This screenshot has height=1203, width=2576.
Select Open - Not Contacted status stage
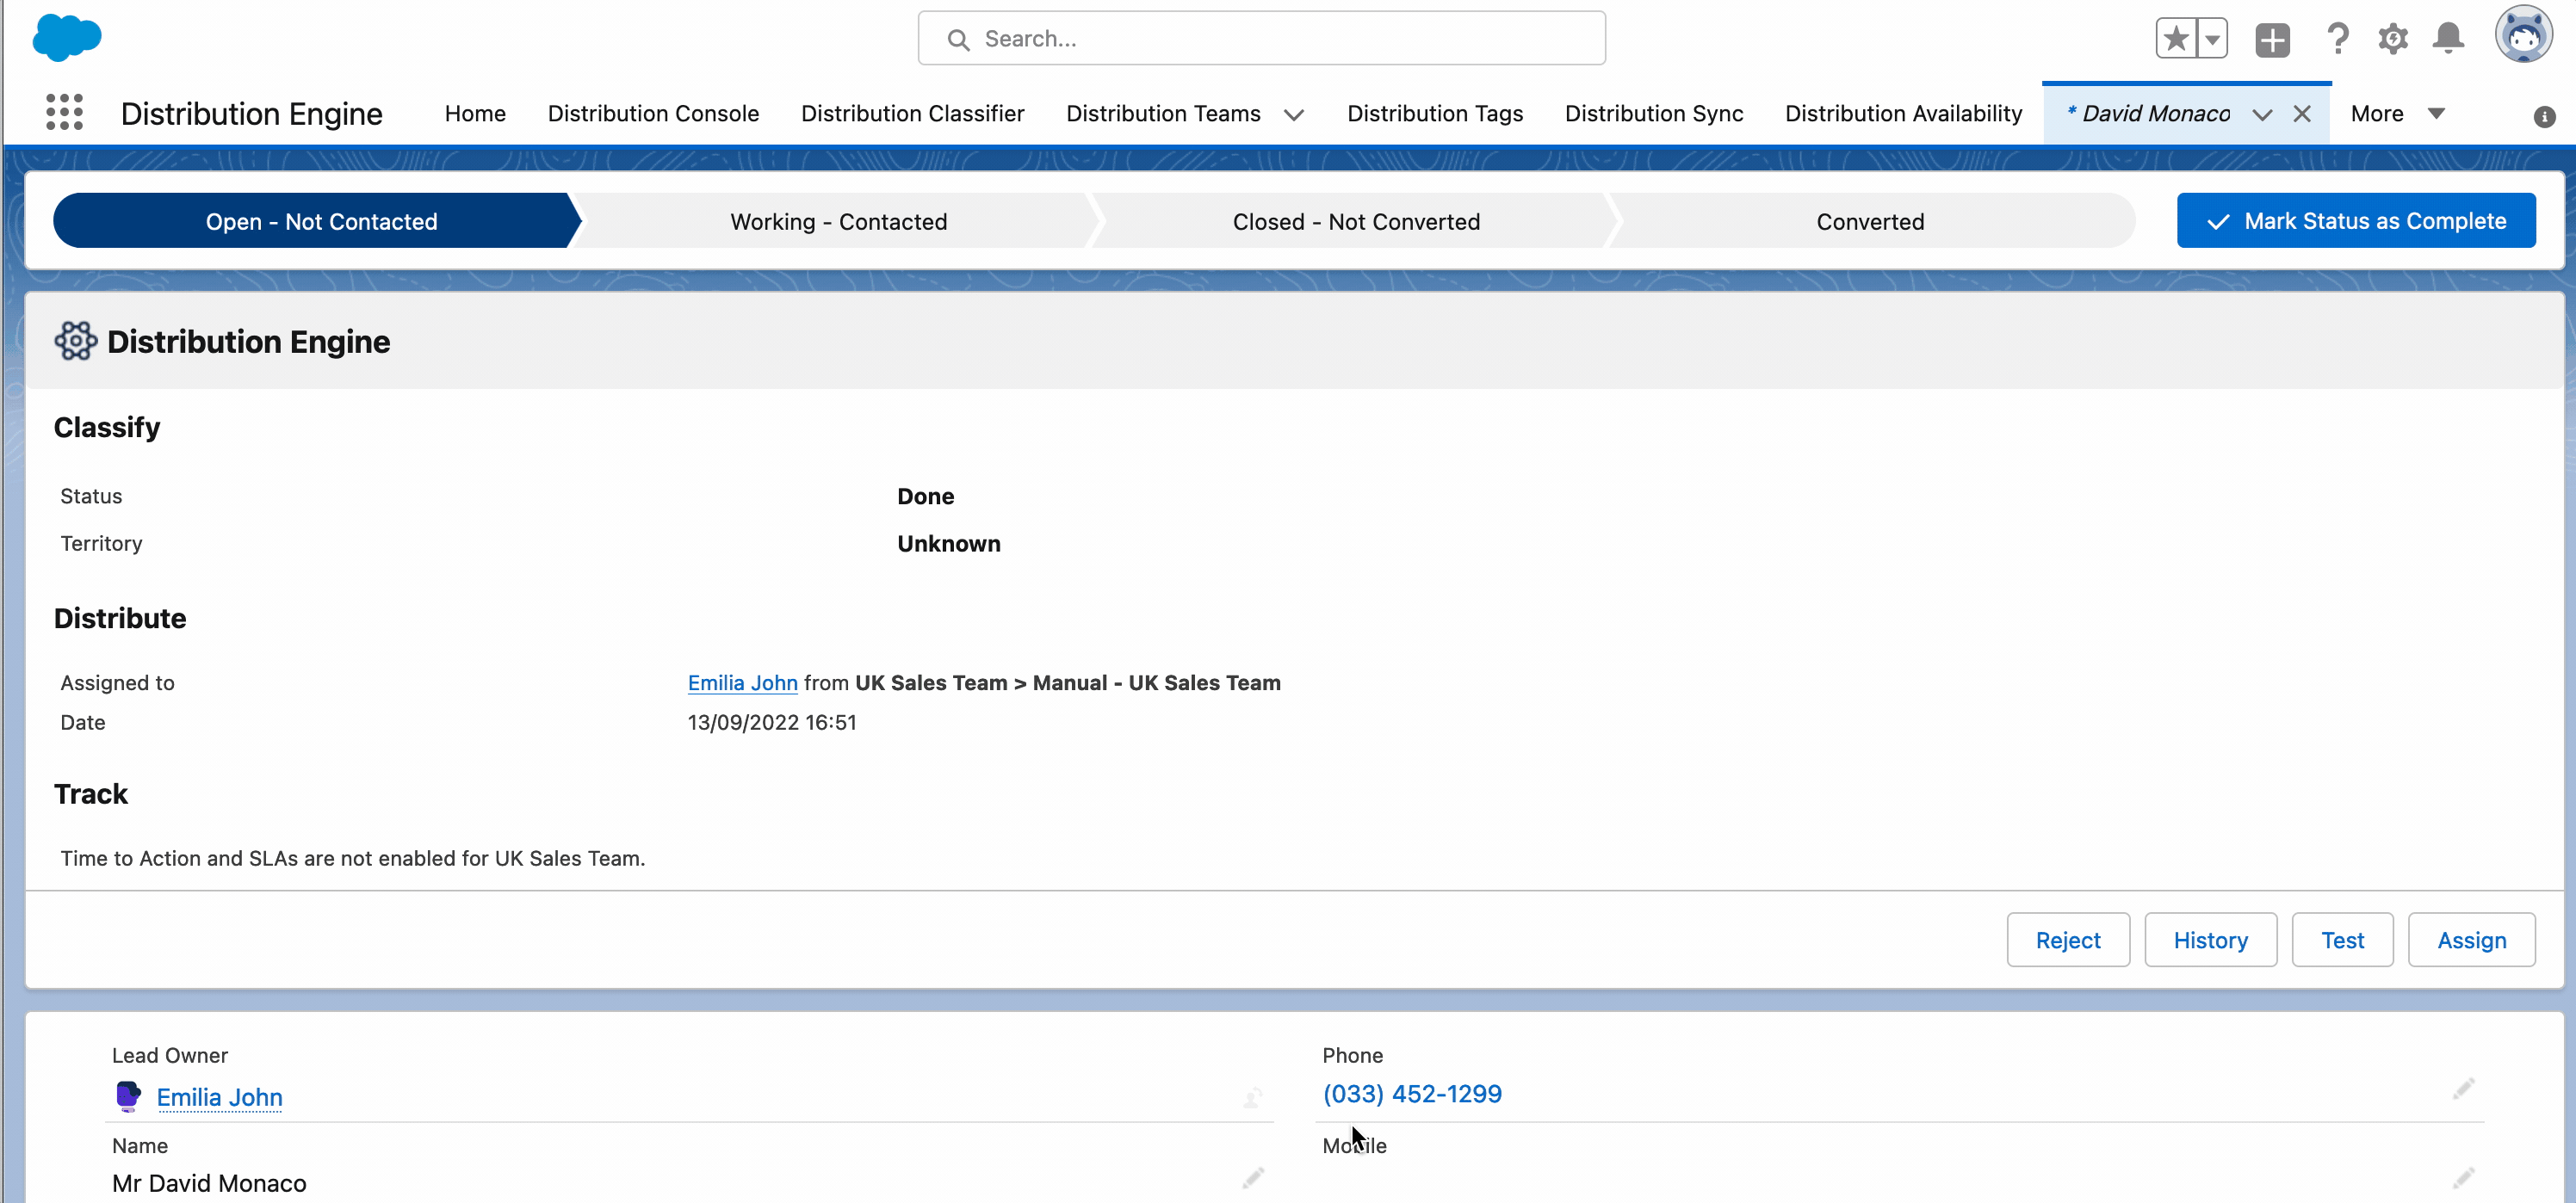click(x=318, y=221)
